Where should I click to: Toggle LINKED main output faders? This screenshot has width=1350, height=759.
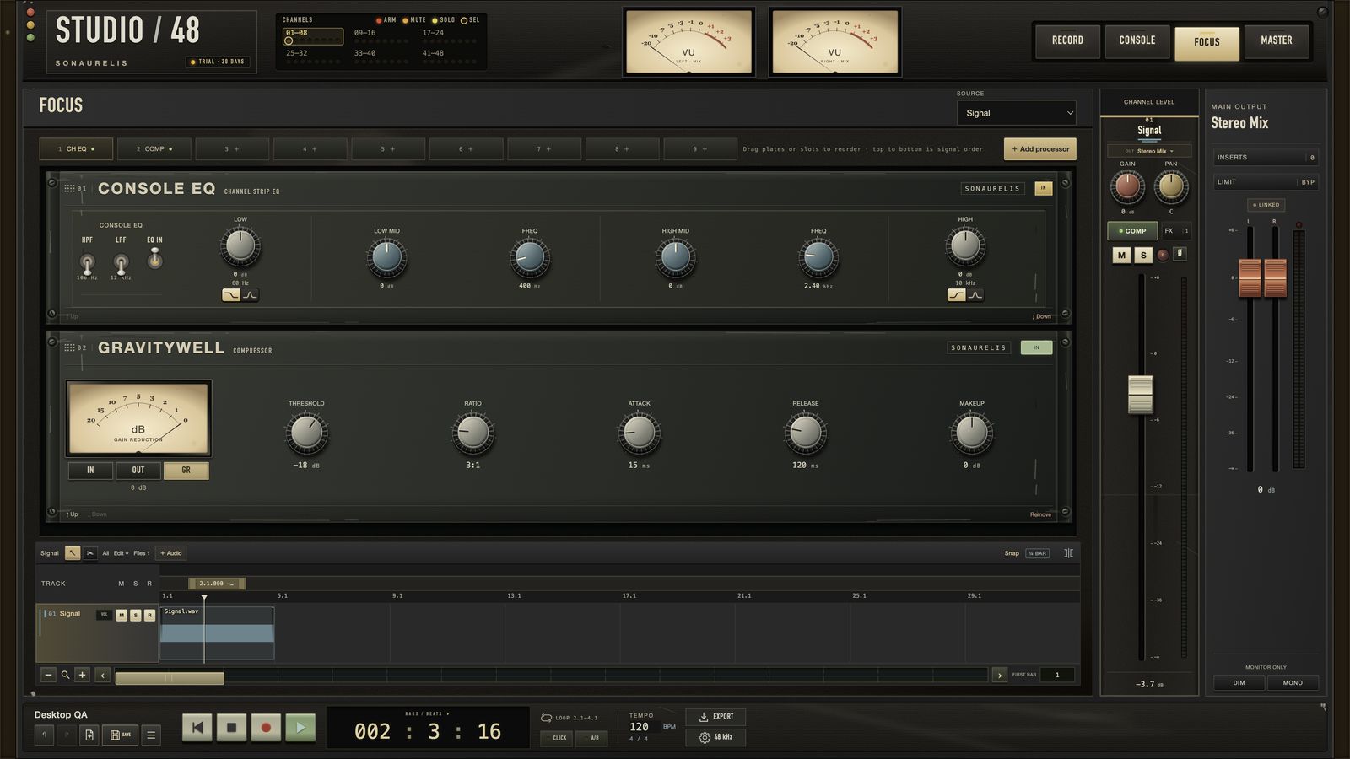[x=1266, y=205]
